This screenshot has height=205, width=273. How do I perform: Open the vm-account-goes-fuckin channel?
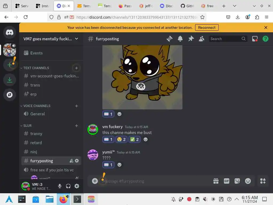(x=51, y=76)
